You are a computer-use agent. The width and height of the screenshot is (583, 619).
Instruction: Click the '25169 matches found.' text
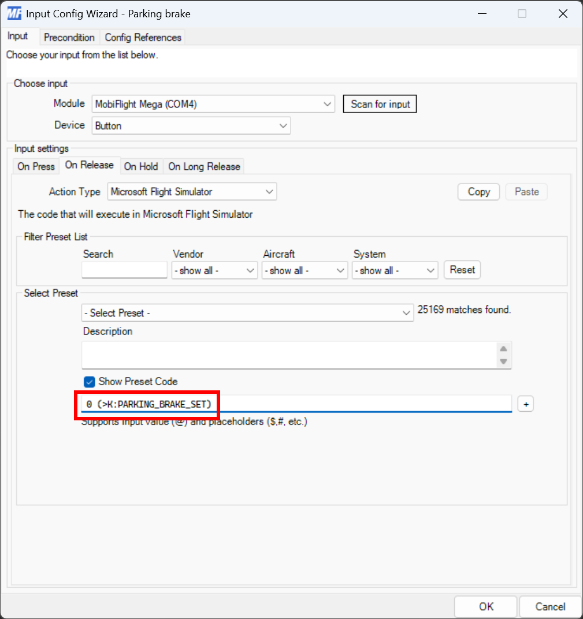tap(464, 309)
